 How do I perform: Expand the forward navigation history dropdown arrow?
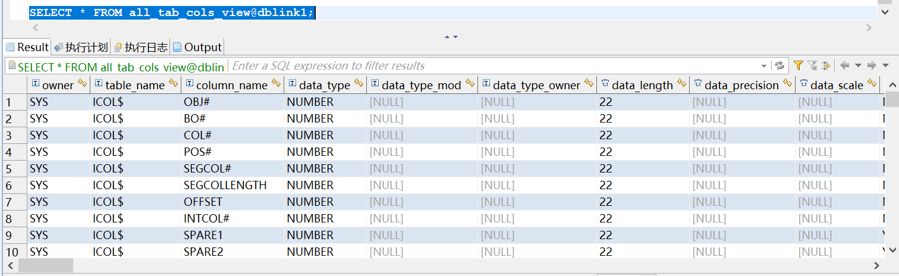tap(886, 65)
